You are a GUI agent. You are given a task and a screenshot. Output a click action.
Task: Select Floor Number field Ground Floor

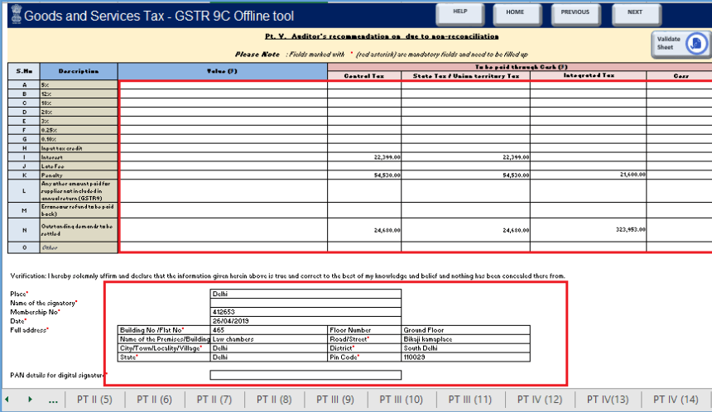pos(466,330)
